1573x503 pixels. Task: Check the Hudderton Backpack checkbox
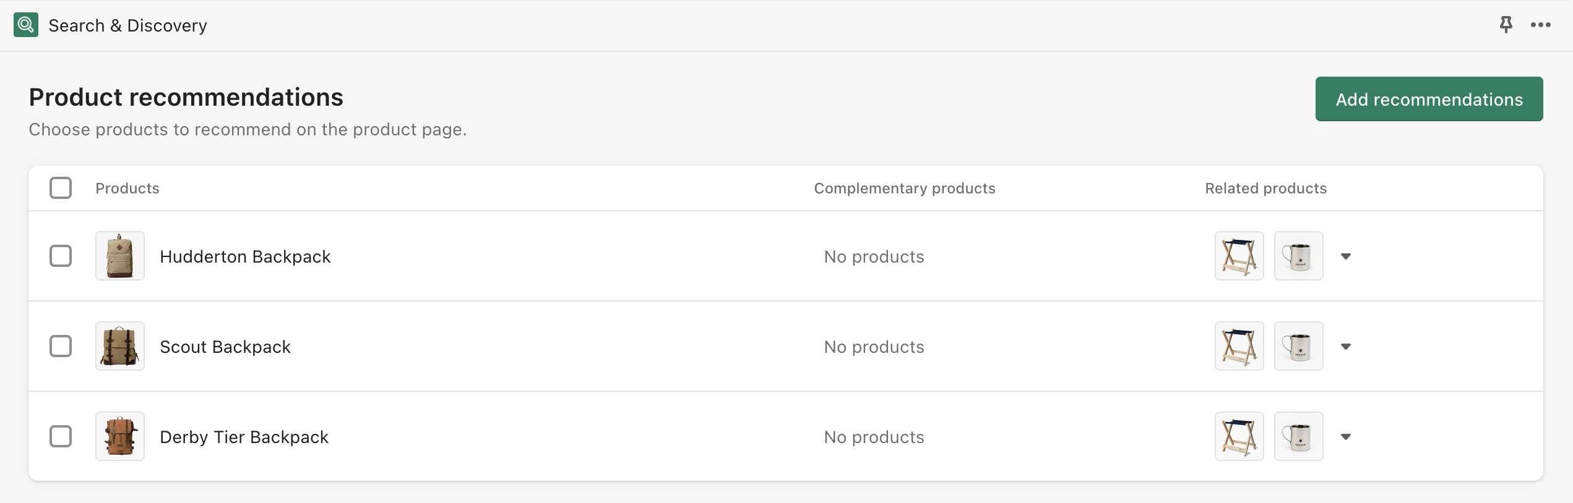61,256
